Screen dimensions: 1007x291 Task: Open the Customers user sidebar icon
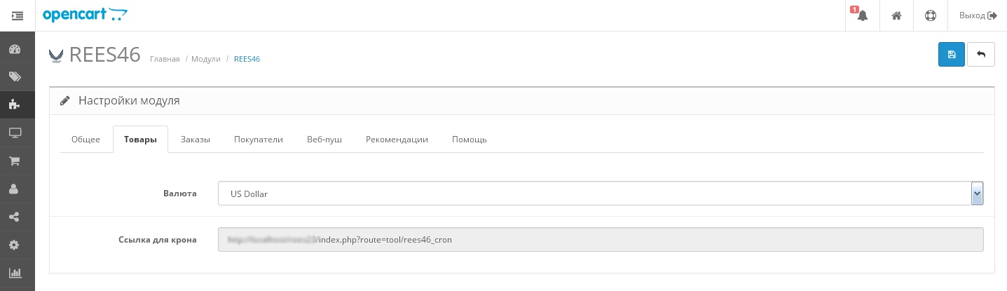tap(15, 189)
